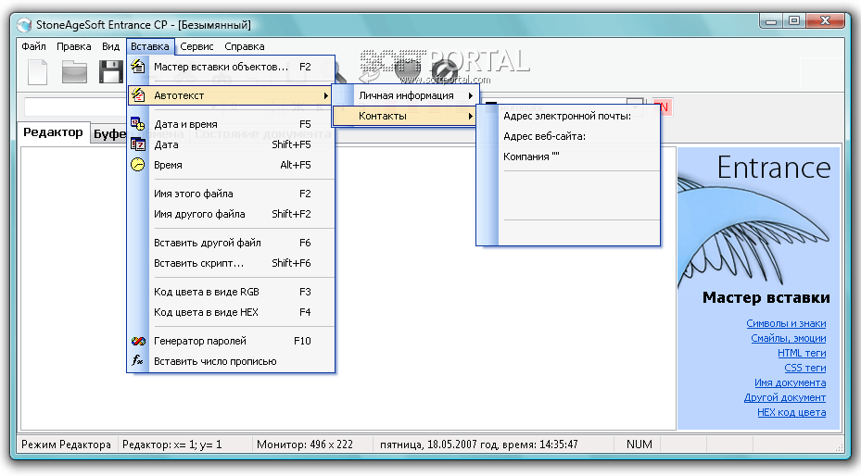Select the Дата Shift+F5 entry
This screenshot has width=861, height=476.
(x=231, y=144)
